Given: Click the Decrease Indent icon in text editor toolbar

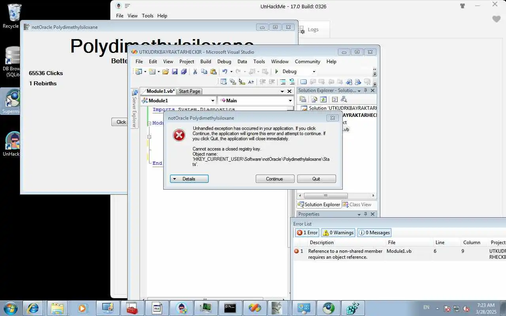Looking at the screenshot, I should [262, 82].
